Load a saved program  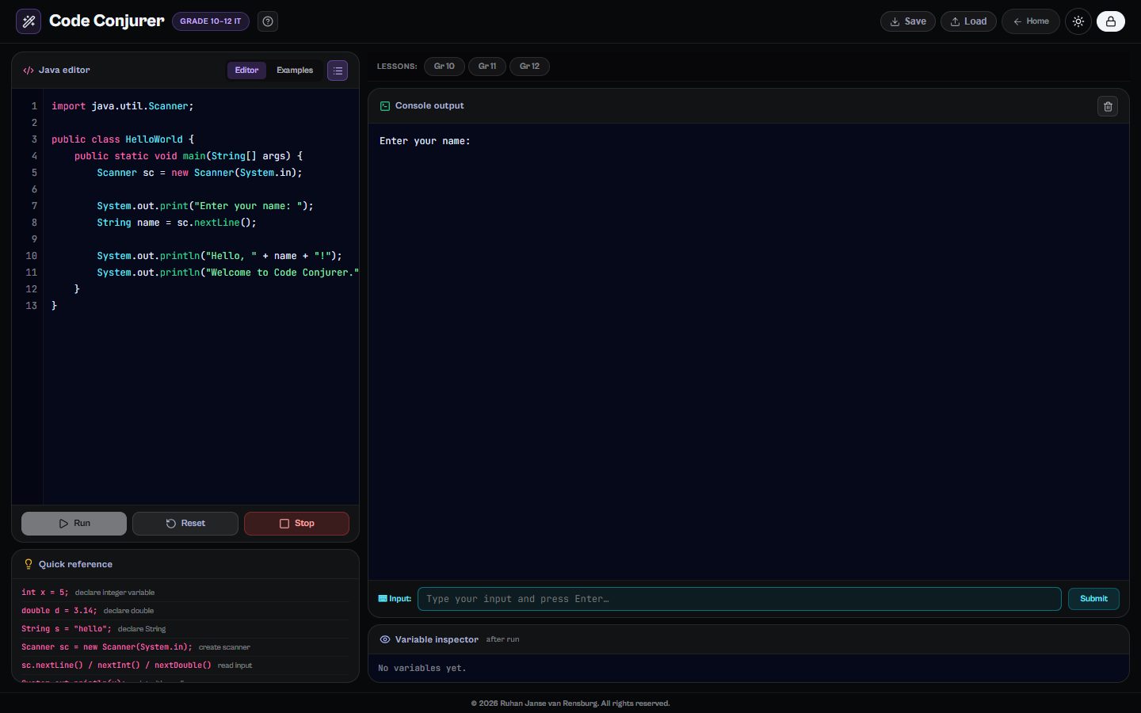968,21
